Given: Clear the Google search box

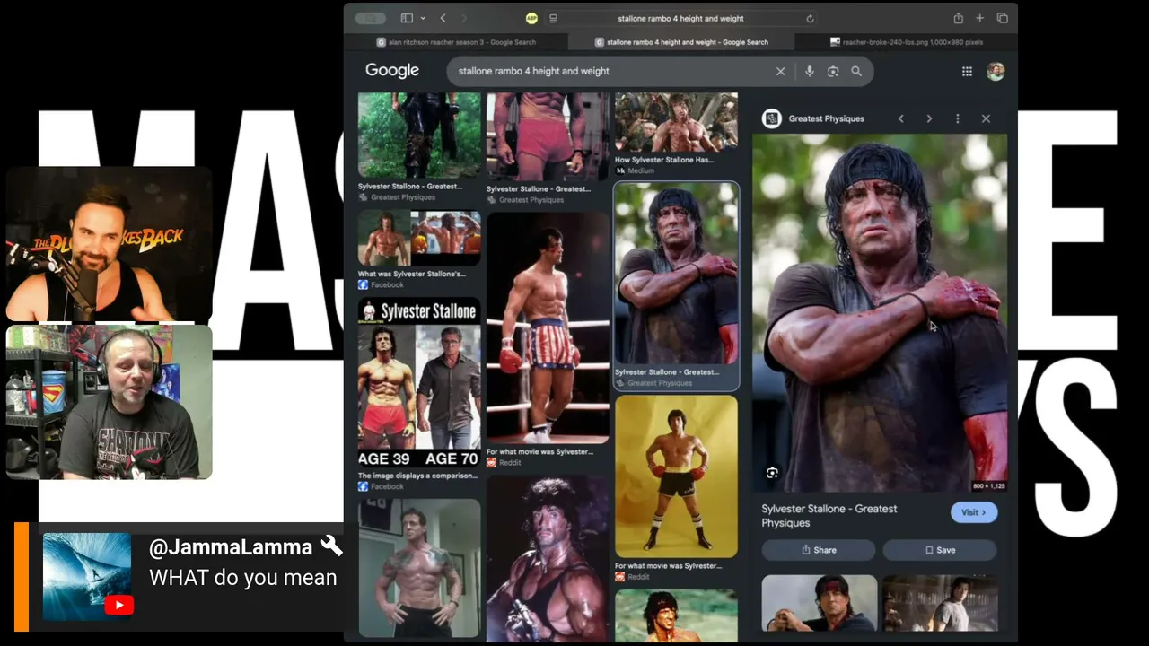Looking at the screenshot, I should (780, 72).
